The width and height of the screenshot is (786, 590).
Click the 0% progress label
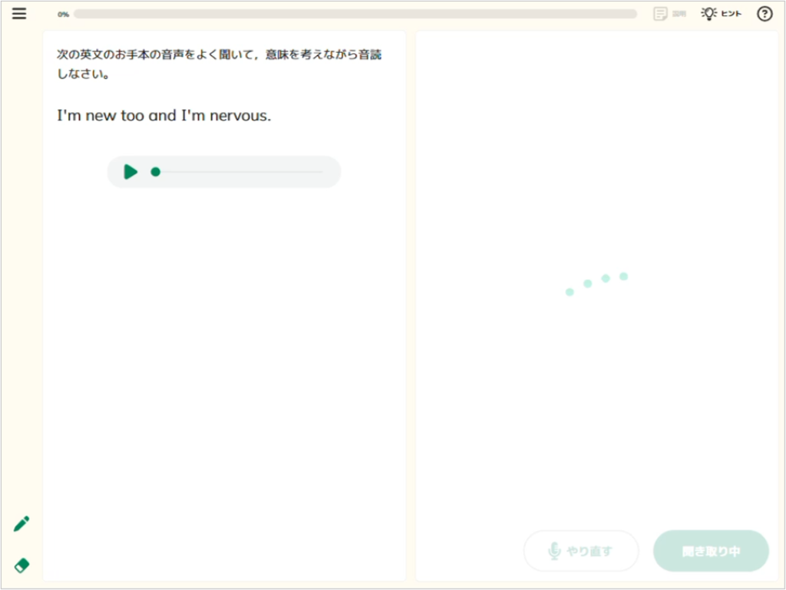(63, 14)
